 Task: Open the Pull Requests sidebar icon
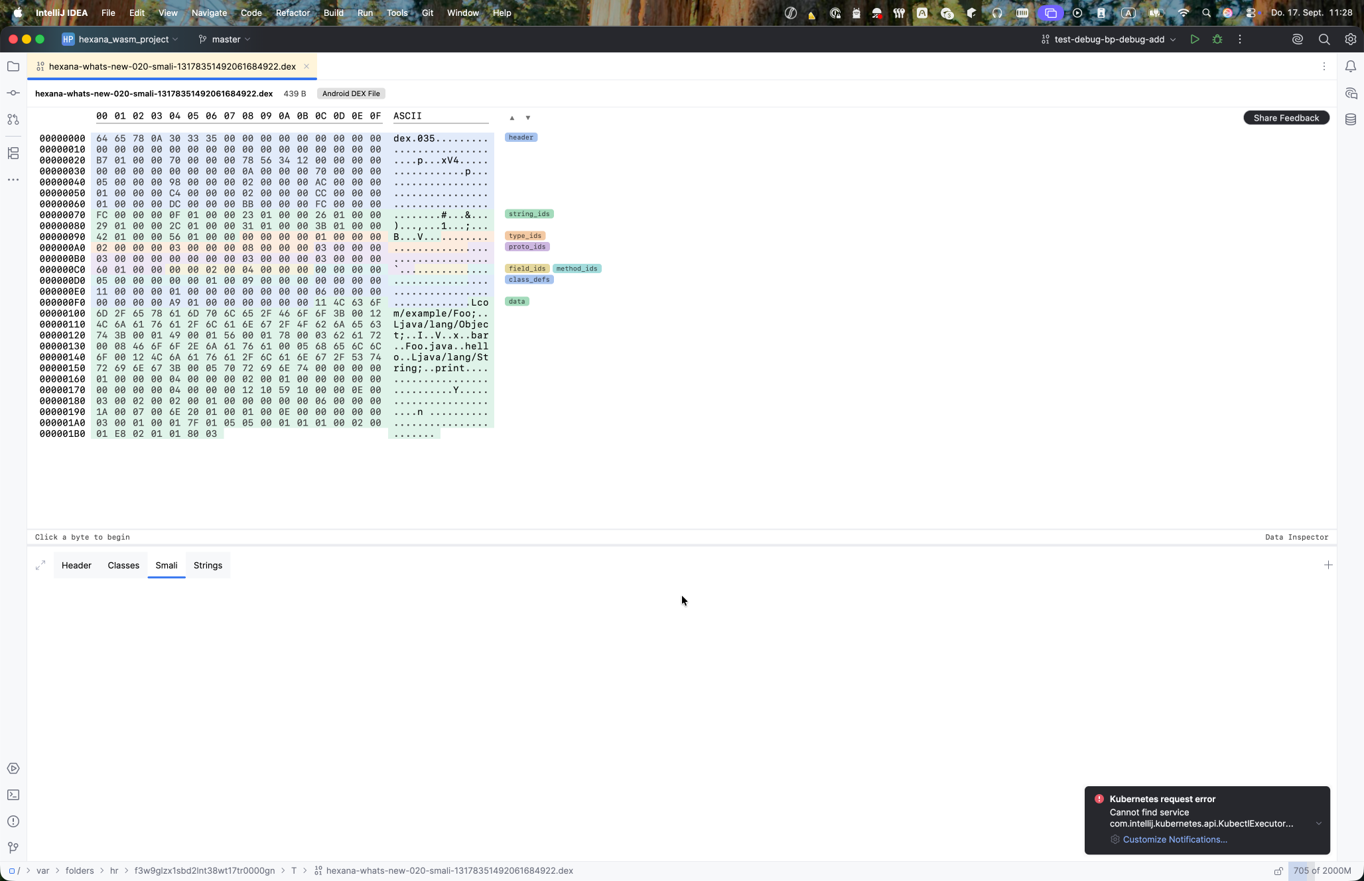click(x=13, y=119)
